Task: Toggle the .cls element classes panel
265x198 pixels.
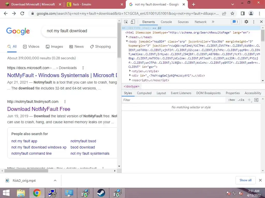Action: coord(241,100)
